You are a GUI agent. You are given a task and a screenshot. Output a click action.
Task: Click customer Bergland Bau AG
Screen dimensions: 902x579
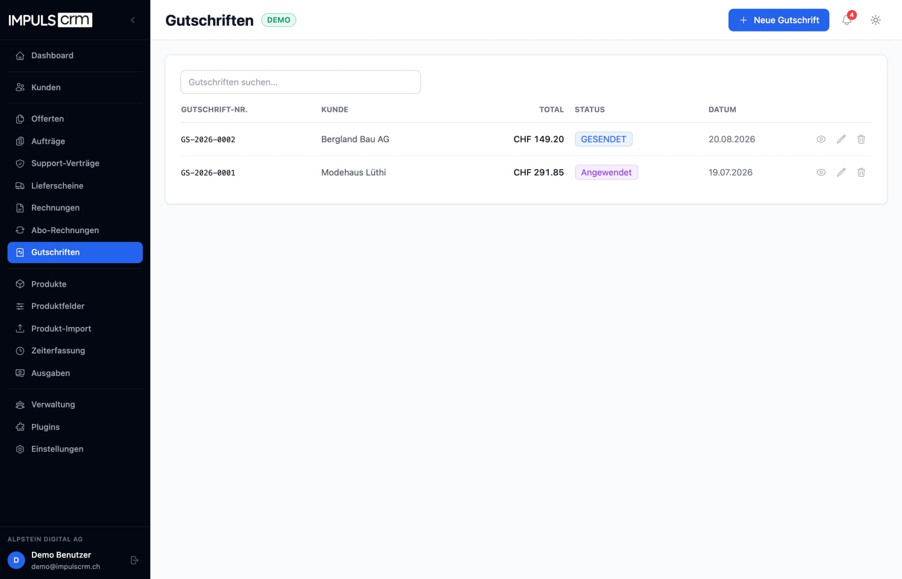pos(355,139)
